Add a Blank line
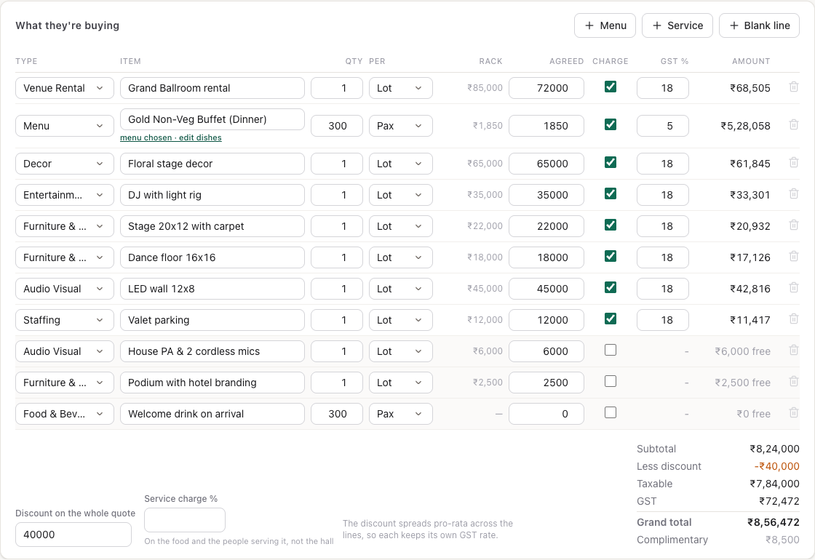The height and width of the screenshot is (560, 815). [760, 25]
